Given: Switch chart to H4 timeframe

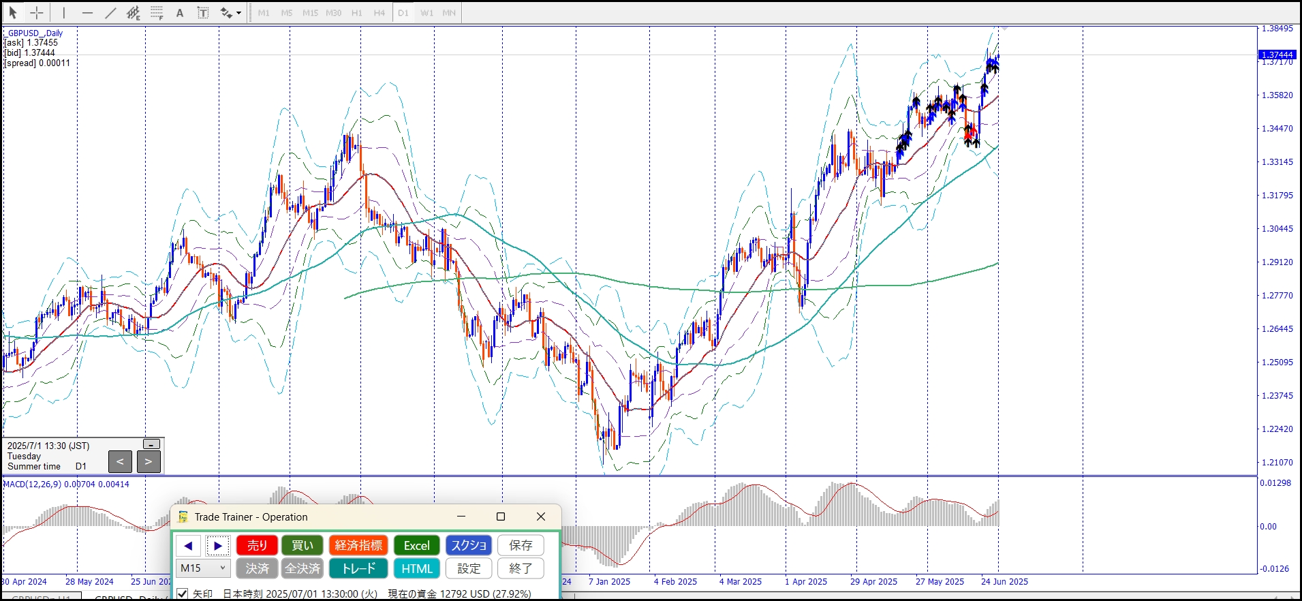Looking at the screenshot, I should [x=379, y=13].
